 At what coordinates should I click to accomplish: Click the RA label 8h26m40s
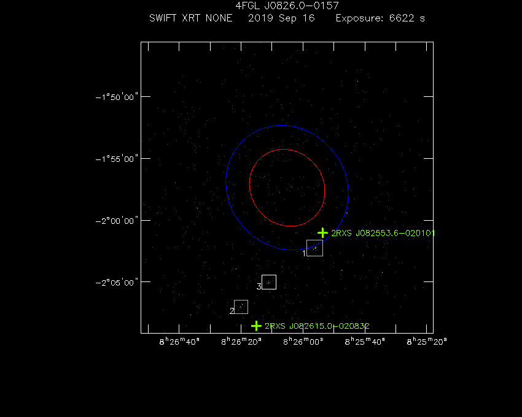(179, 342)
